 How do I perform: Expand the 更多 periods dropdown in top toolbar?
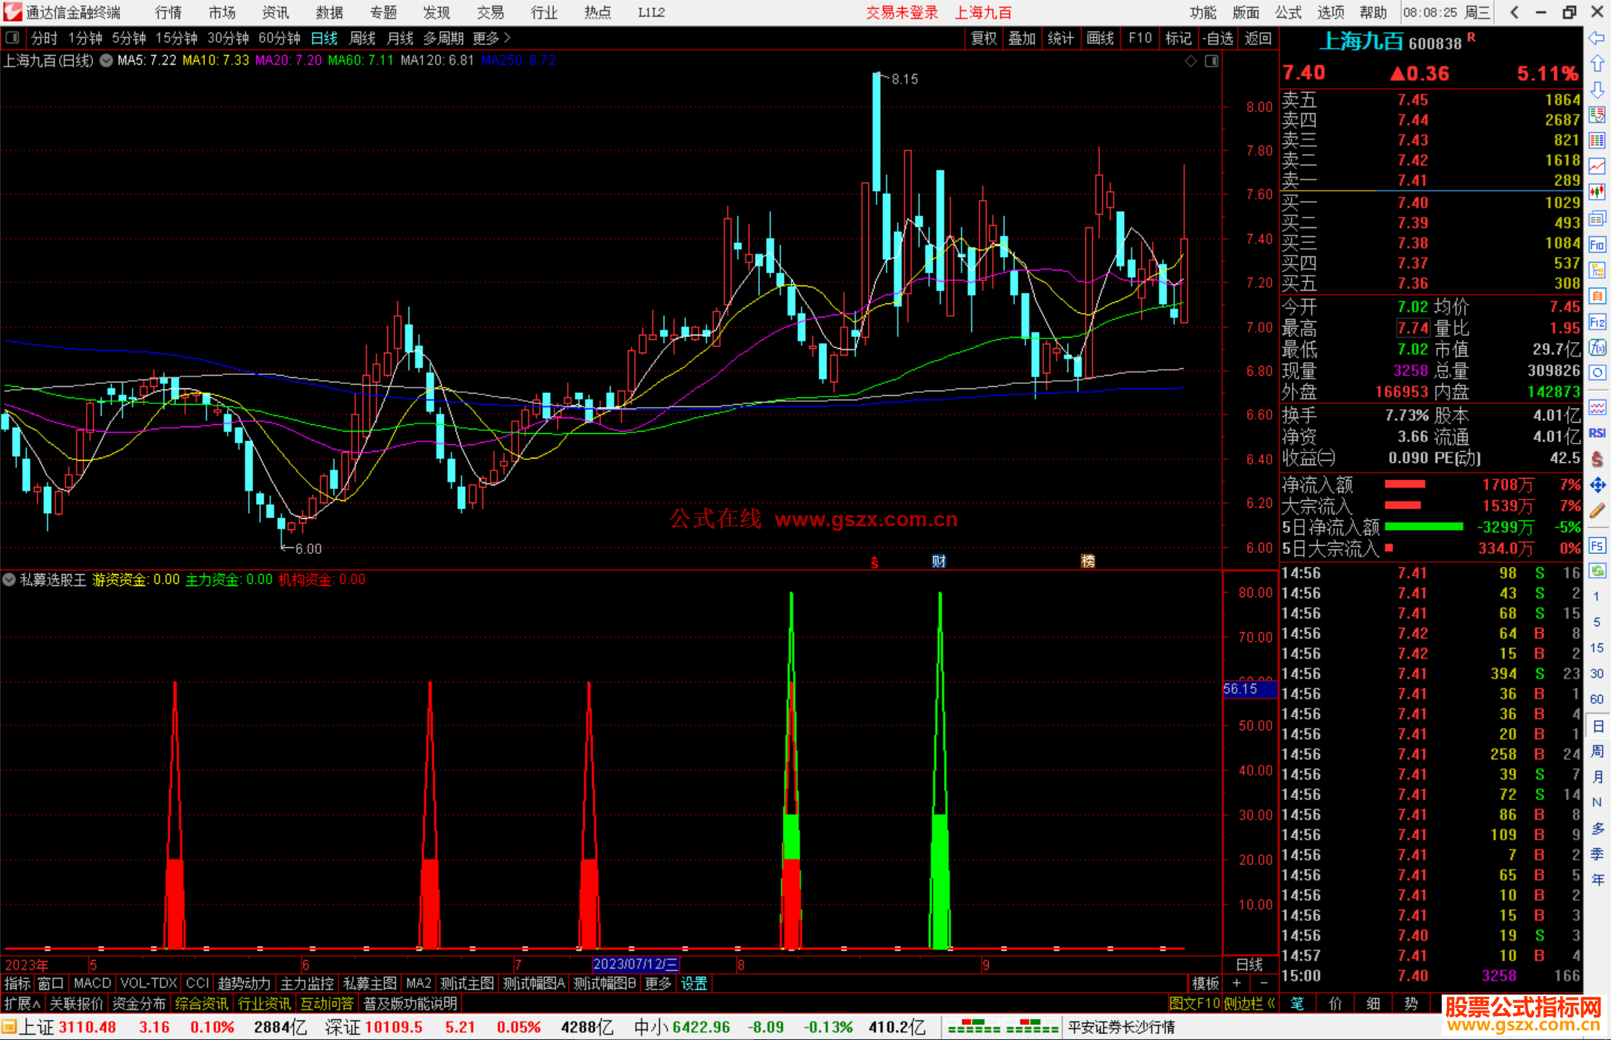pyautogui.click(x=492, y=38)
